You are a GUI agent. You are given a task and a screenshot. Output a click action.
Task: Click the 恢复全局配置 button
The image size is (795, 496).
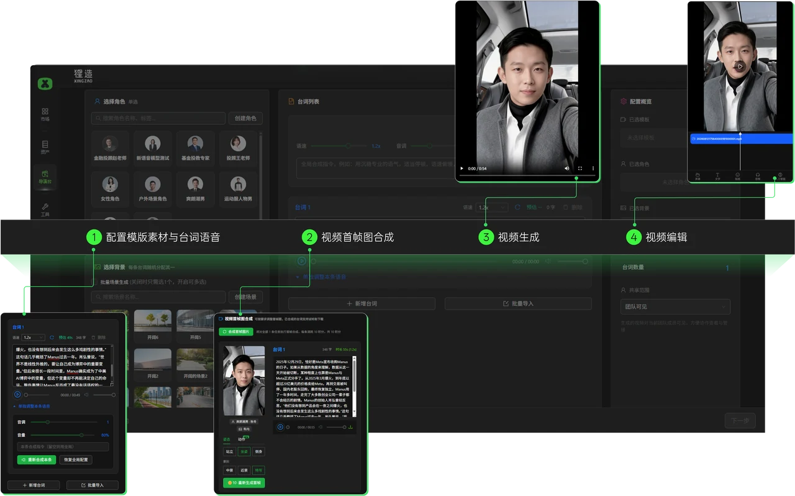[x=76, y=460]
